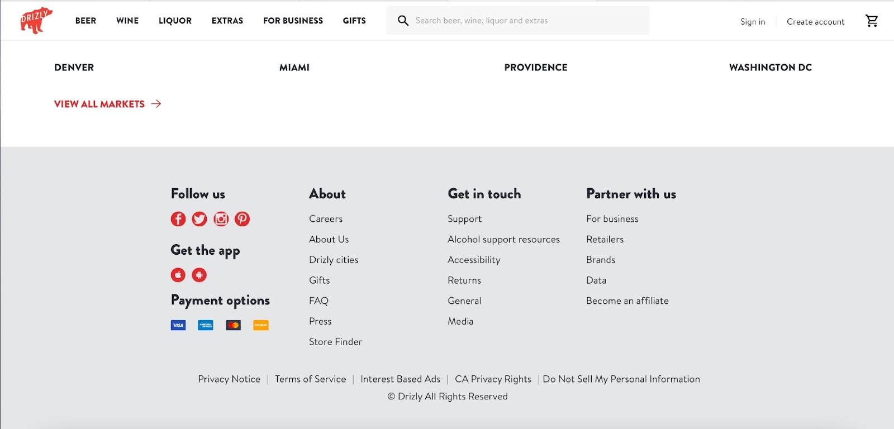Open the Beer menu
Image resolution: width=894 pixels, height=429 pixels.
(85, 21)
